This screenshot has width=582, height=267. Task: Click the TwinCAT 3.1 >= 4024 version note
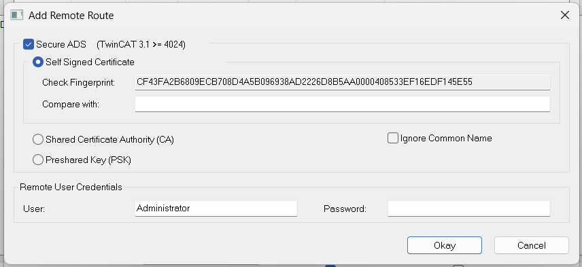click(x=141, y=45)
